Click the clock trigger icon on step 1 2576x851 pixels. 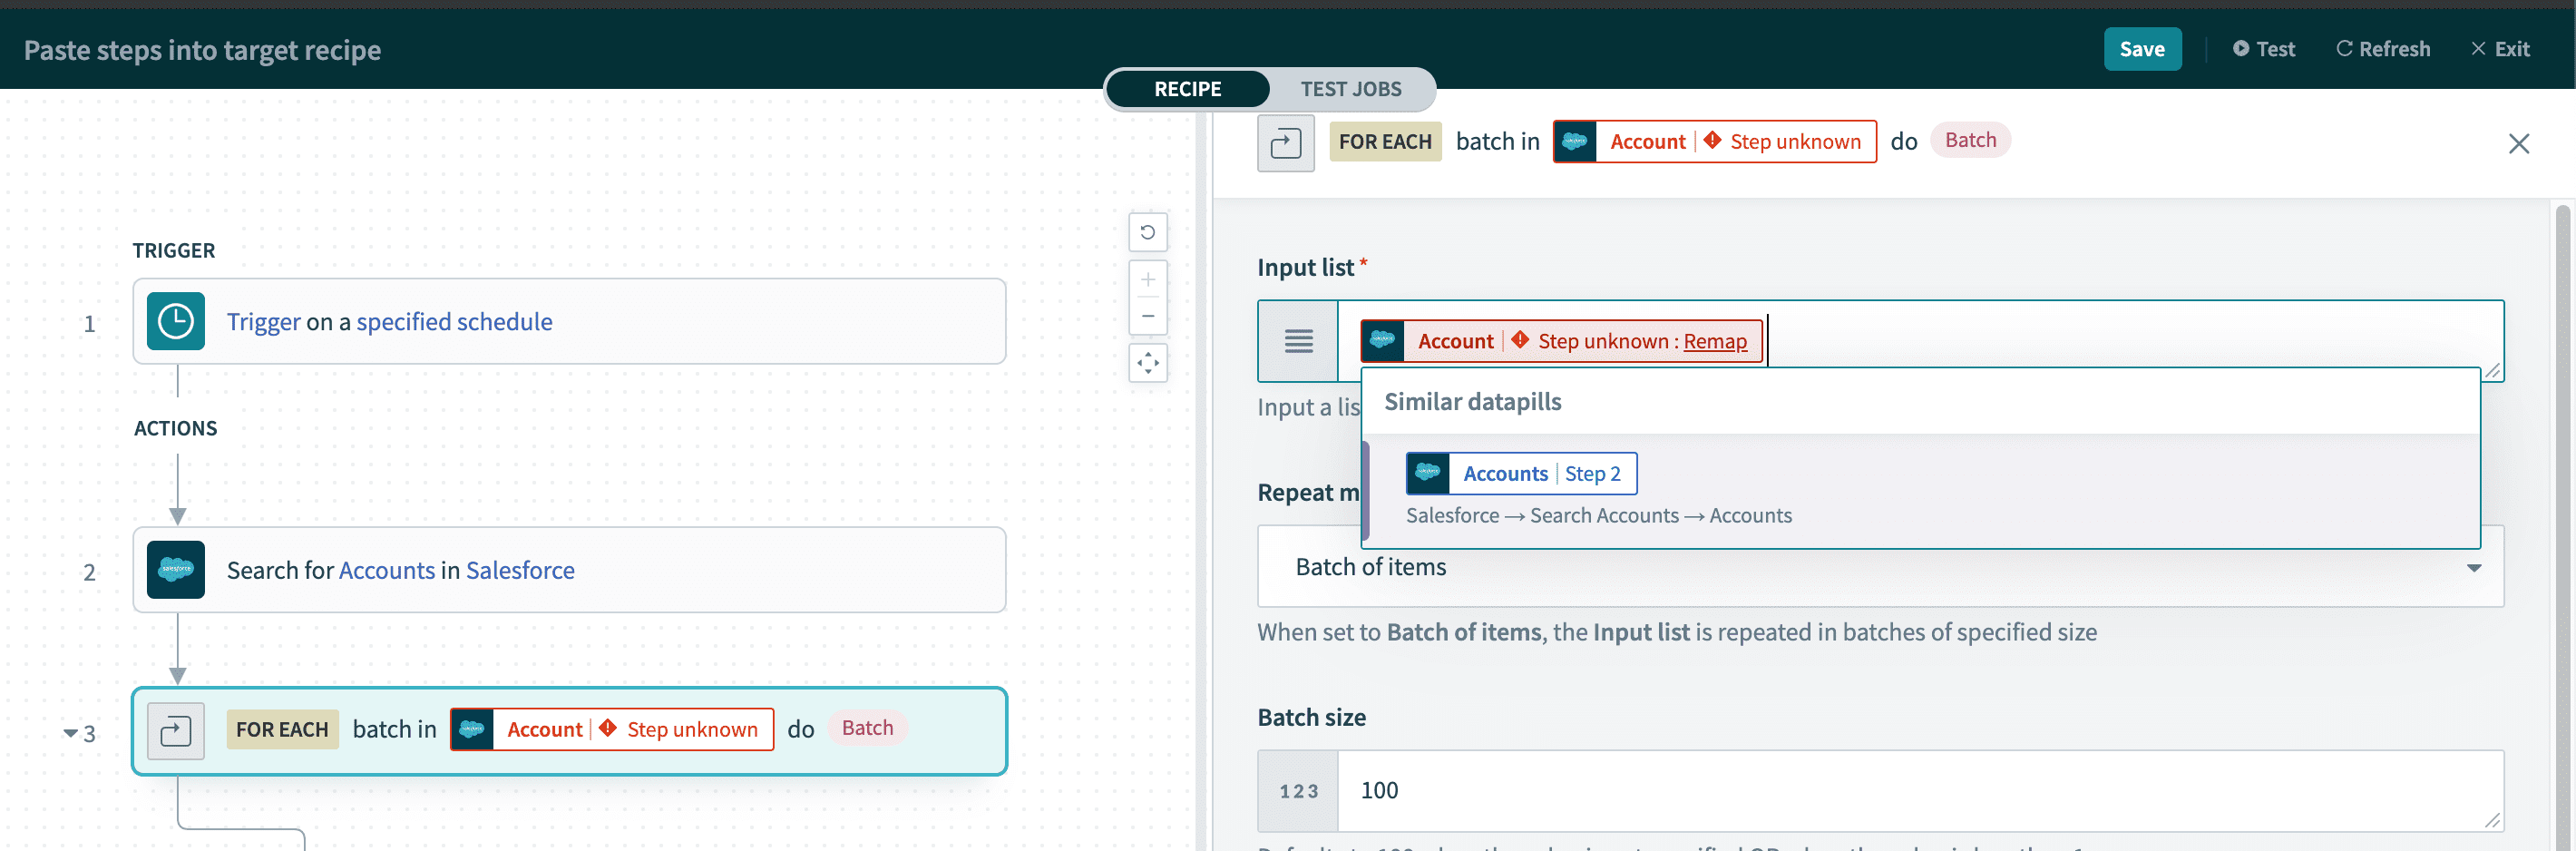pos(176,321)
